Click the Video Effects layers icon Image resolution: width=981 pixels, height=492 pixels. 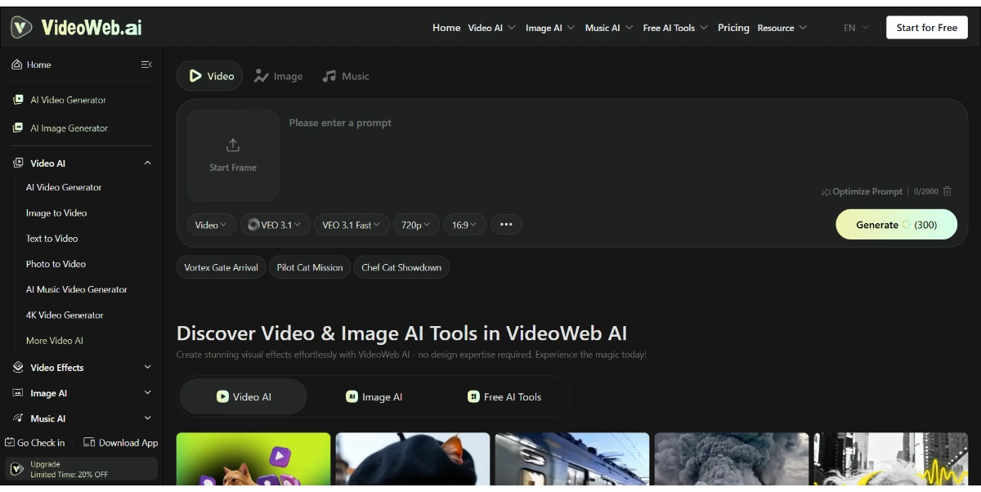click(18, 368)
